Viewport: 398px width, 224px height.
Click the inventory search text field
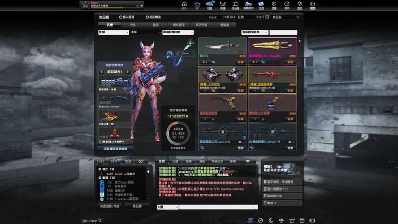tap(283, 32)
